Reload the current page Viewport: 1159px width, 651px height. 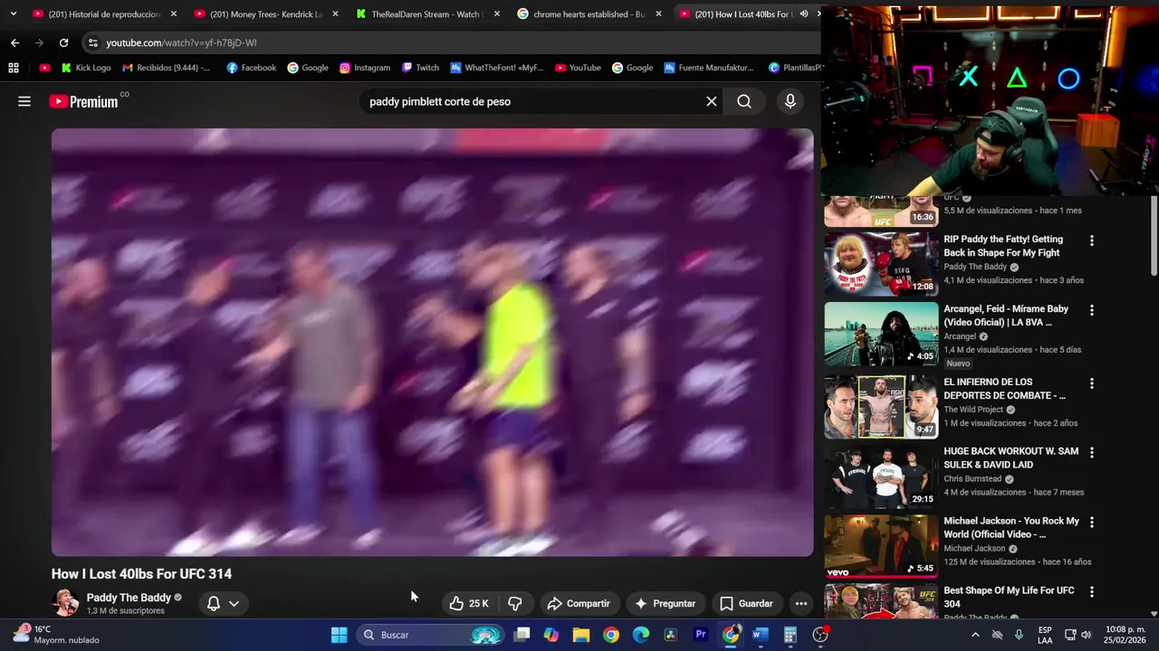63,42
